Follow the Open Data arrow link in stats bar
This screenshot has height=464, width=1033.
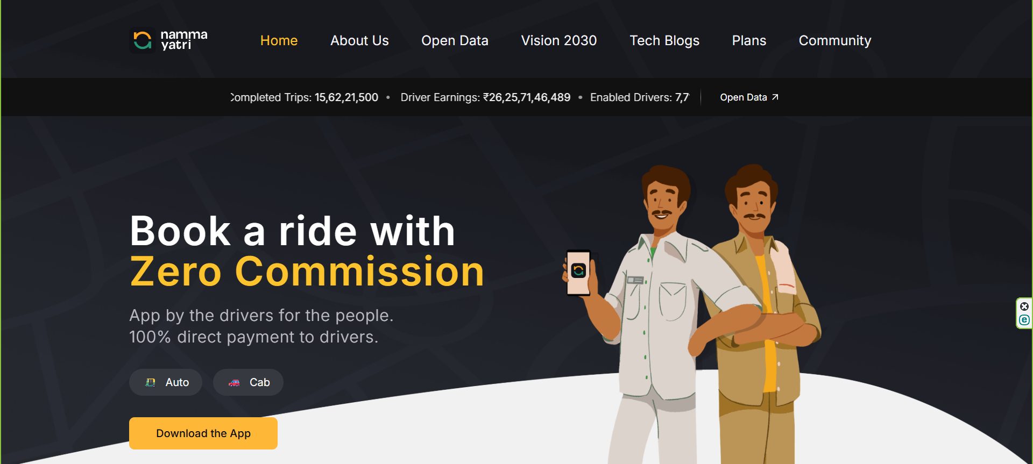pyautogui.click(x=749, y=97)
